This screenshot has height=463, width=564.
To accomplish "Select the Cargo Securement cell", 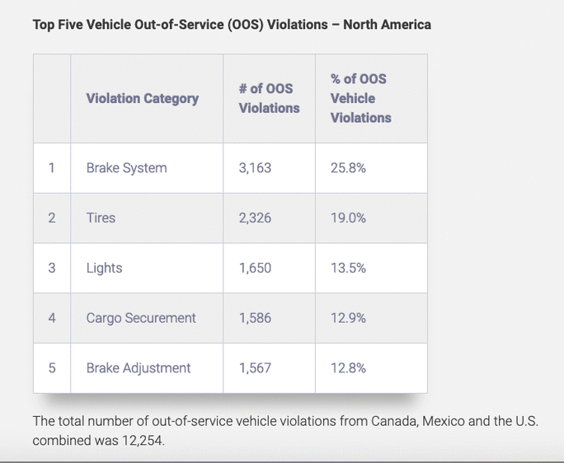I will click(x=141, y=318).
